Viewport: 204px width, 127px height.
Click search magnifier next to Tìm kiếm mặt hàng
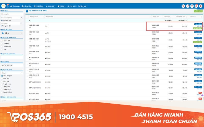point(22,18)
